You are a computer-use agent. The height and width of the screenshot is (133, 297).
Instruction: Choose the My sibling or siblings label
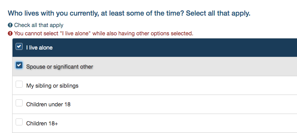52,86
